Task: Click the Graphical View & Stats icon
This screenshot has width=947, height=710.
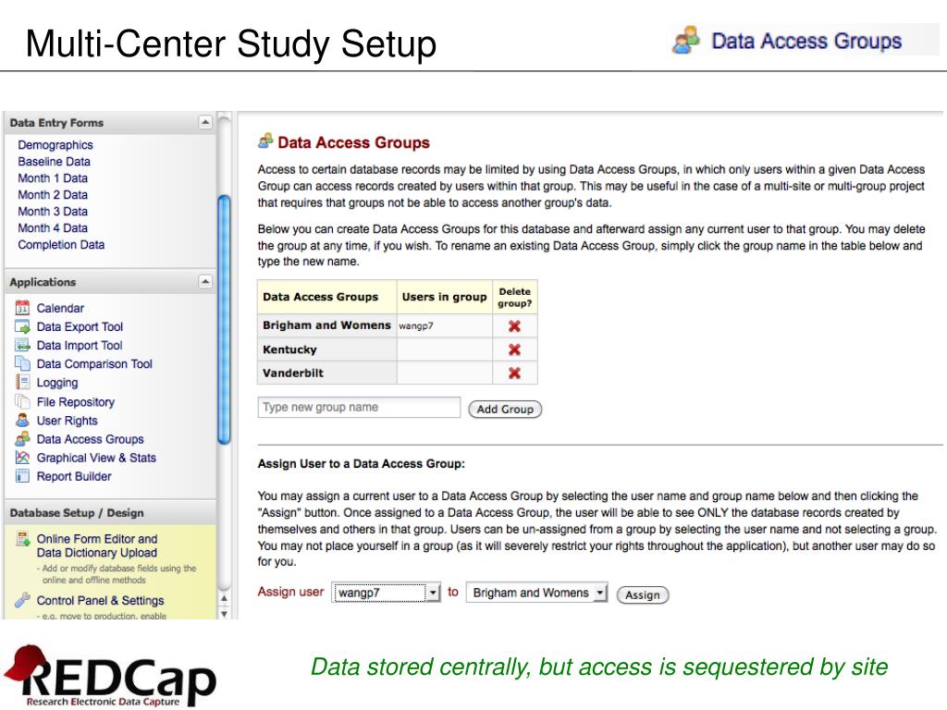Action: tap(22, 458)
